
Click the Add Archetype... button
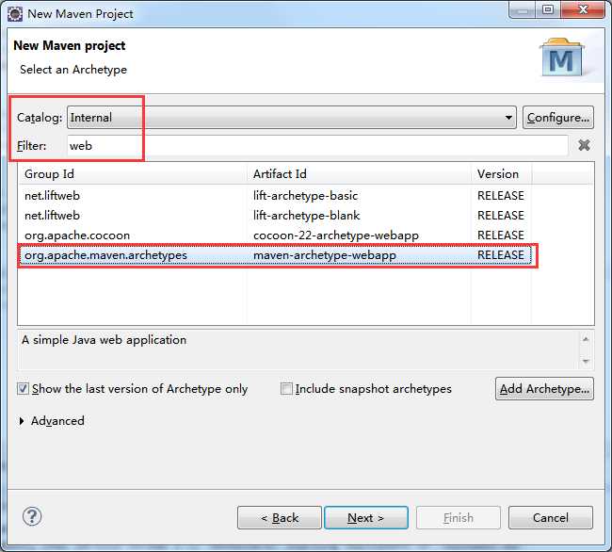coord(544,388)
